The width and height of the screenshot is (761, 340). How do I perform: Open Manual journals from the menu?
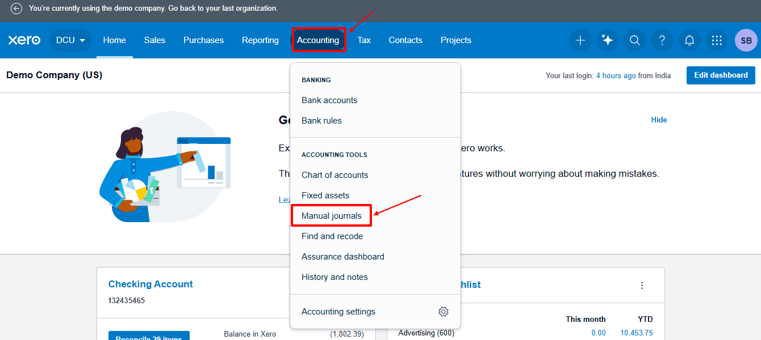[332, 215]
